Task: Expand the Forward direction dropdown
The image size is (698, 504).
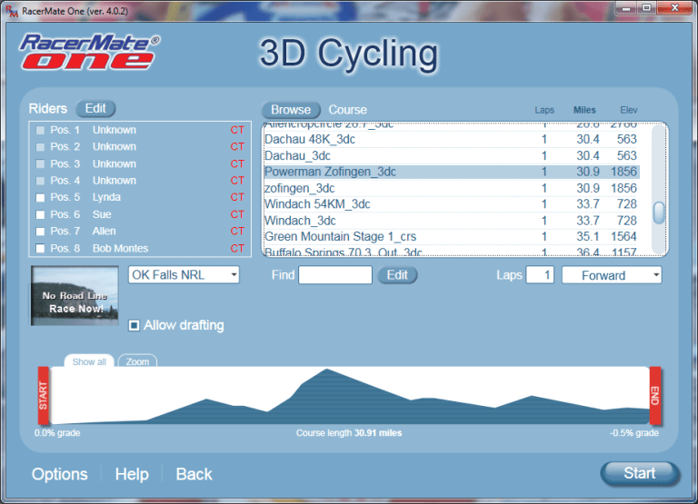Action: [611, 275]
